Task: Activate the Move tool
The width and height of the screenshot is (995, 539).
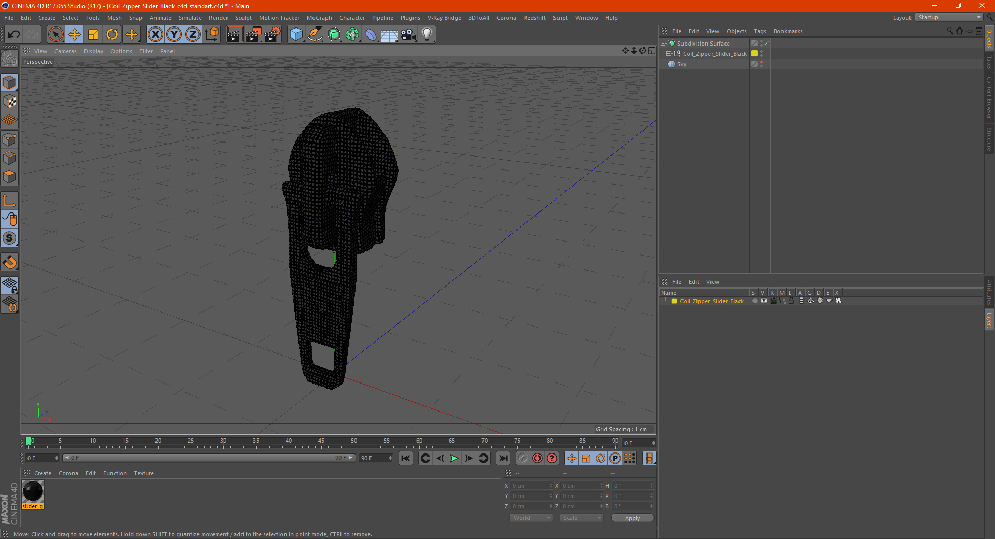Action: coord(75,35)
